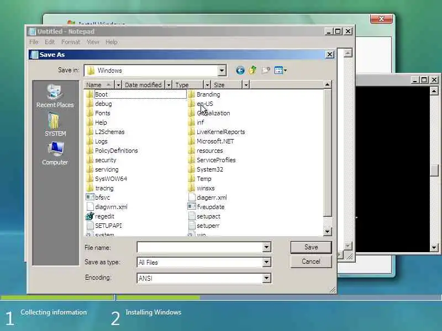This screenshot has width=442, height=331.
Task: Select the security folder
Action: 102,160
